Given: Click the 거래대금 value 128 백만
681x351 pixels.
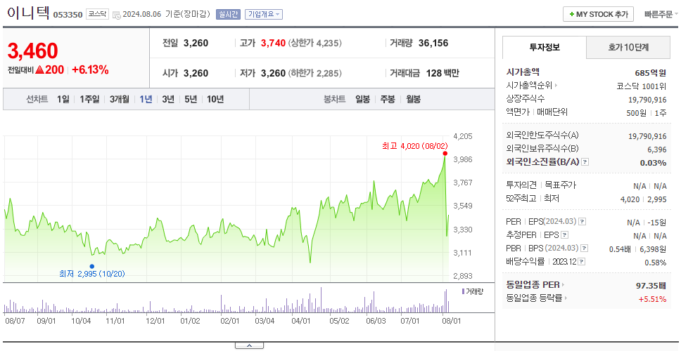Looking at the screenshot, I should click(x=443, y=73).
